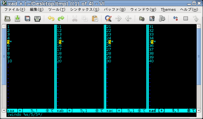
Task: Click the xad status line
Action: coord(172,110)
